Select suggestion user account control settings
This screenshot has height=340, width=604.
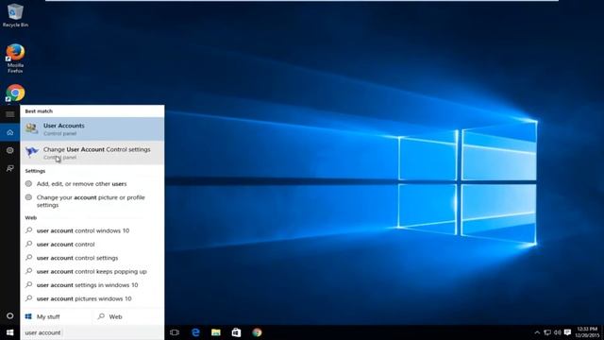[x=92, y=258]
